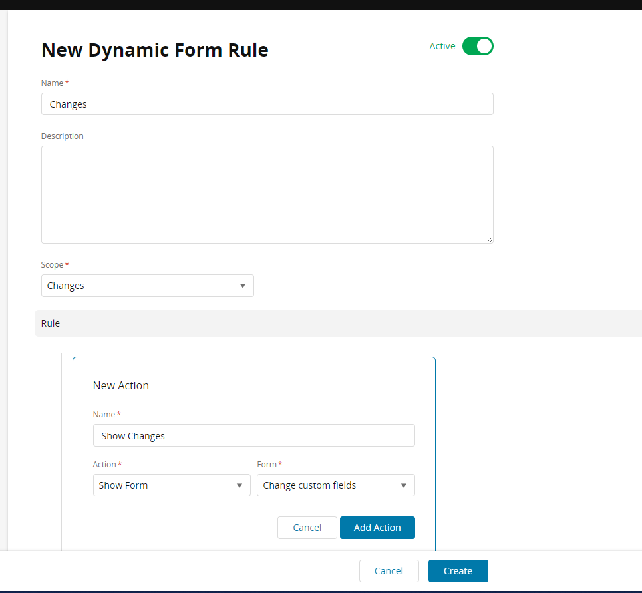Open the Action dropdown showing Show Form
Screen dimensions: 642x593
pos(171,485)
